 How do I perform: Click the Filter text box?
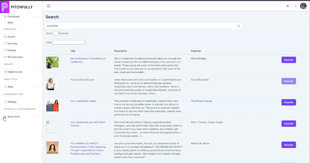coord(69,42)
